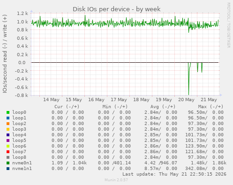Image resolution: width=233 pixels, height=185 pixels.
Task: Click the '19 May' x-axis label
Action: pos(164,100)
